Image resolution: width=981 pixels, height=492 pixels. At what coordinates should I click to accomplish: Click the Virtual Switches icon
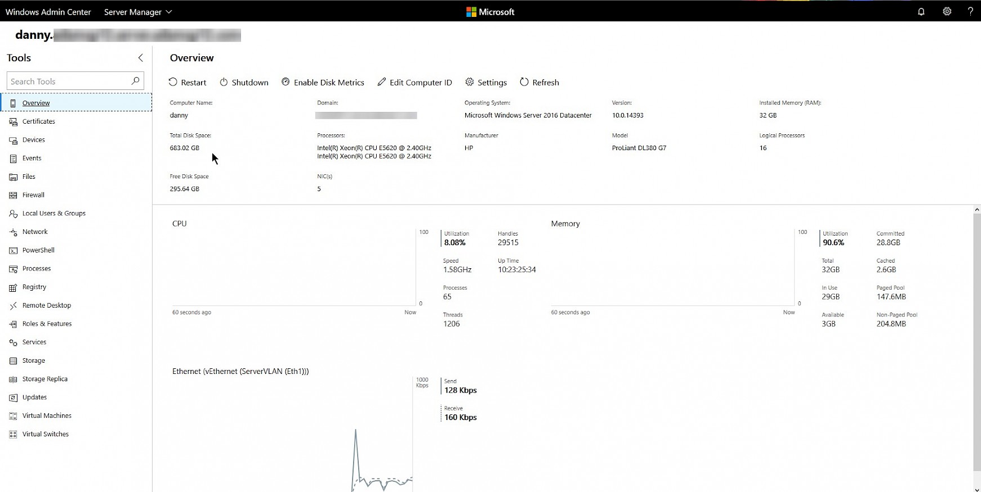tap(13, 434)
